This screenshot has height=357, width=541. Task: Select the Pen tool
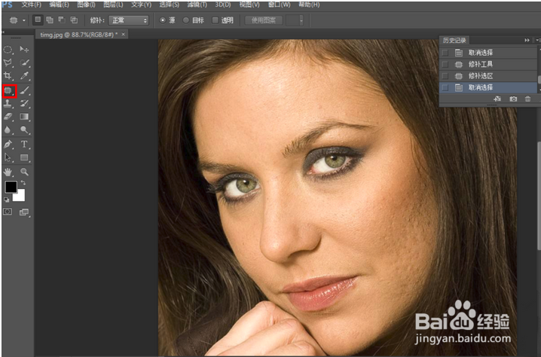8,144
